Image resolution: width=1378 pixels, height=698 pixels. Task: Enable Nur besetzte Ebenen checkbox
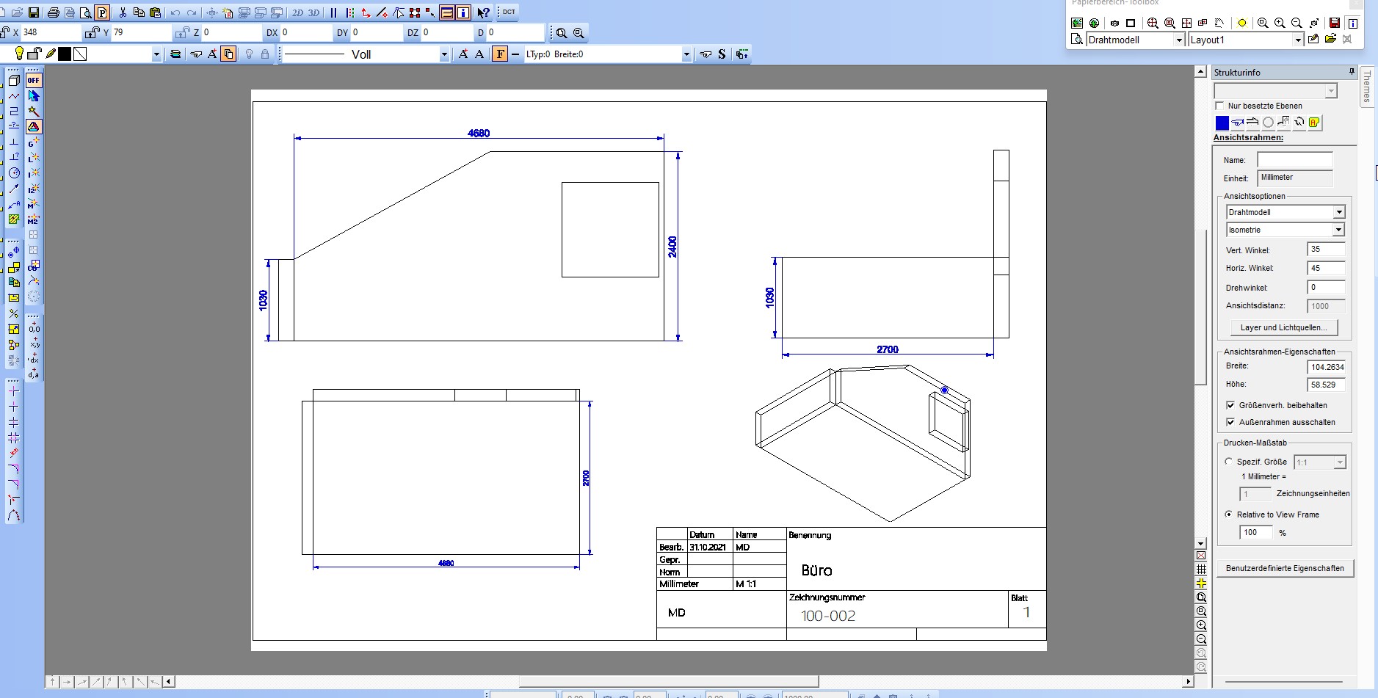[1220, 106]
